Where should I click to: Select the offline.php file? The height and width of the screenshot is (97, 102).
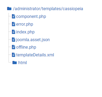(26, 47)
